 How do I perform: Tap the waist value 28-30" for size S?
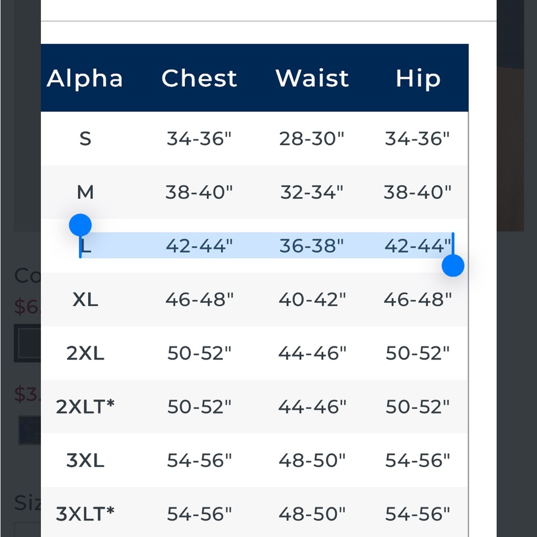pyautogui.click(x=311, y=139)
